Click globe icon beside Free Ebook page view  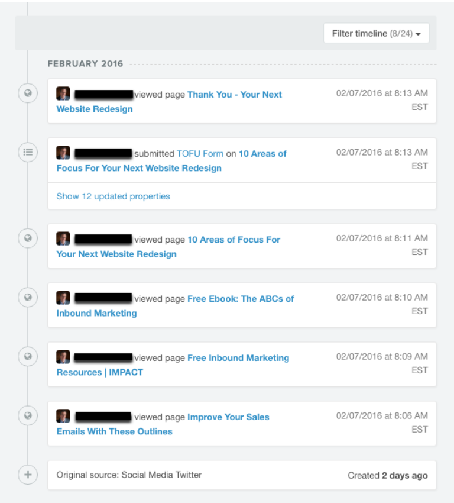click(28, 298)
